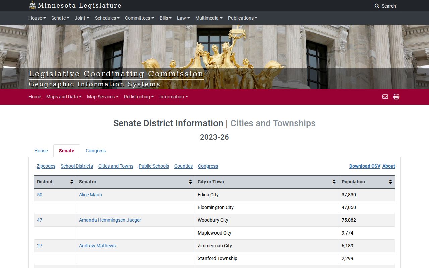Switch to the Congress tab

[96, 151]
